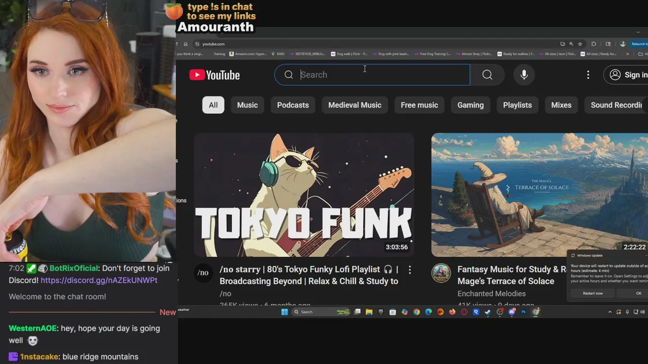Select the Sound Recording chip
Viewport: 648px width, 364px height.
(616, 105)
